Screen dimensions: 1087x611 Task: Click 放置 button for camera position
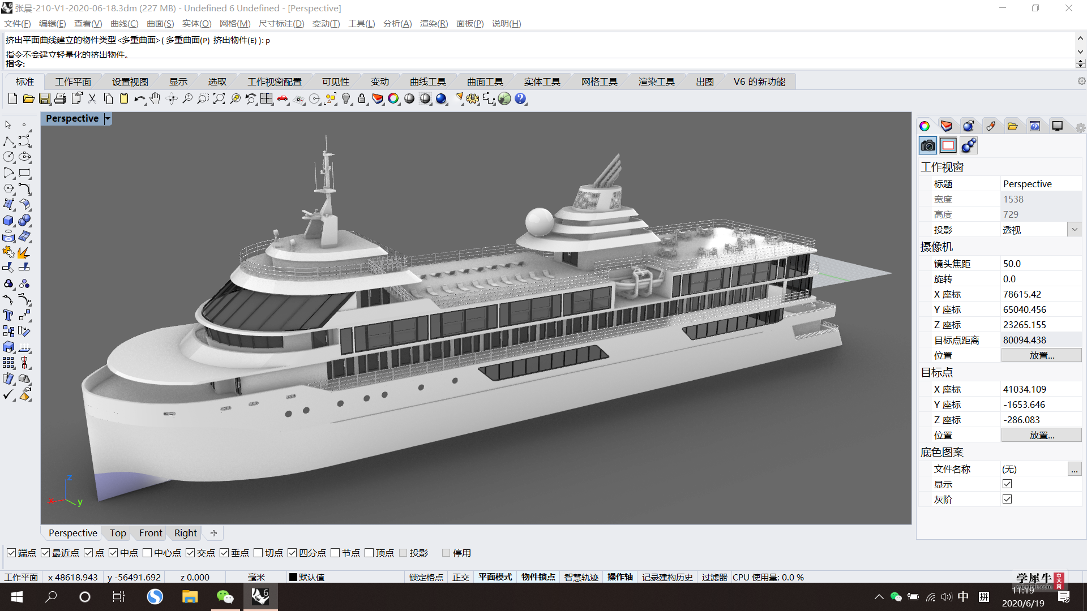[1041, 355]
